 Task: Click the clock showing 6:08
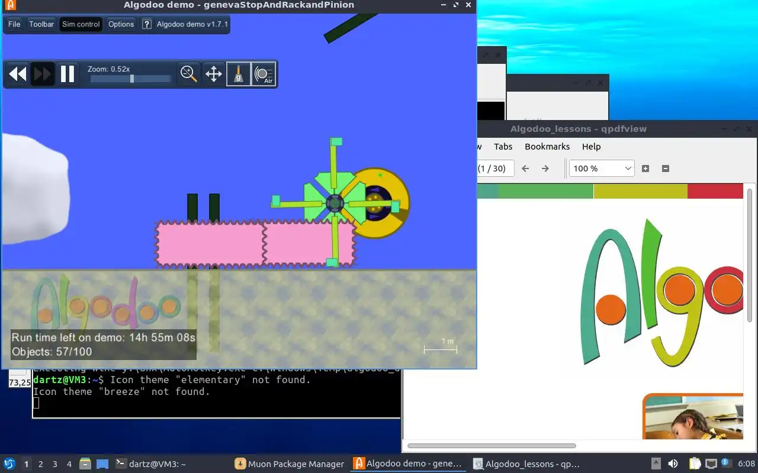coord(746,464)
